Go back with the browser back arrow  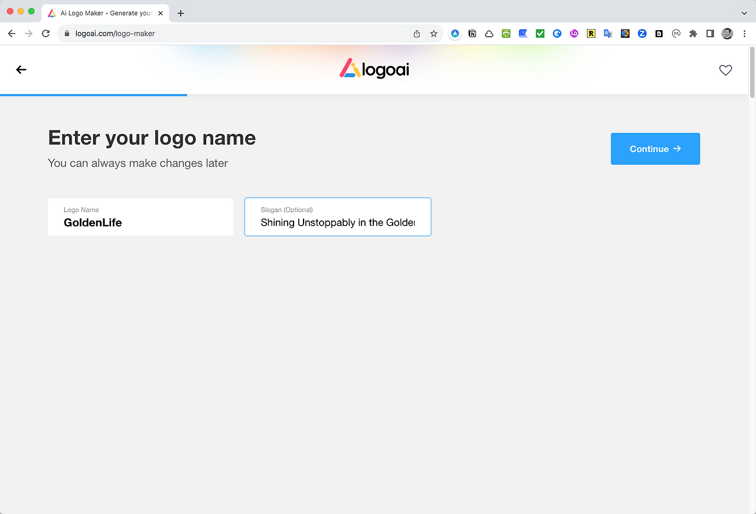click(x=12, y=34)
